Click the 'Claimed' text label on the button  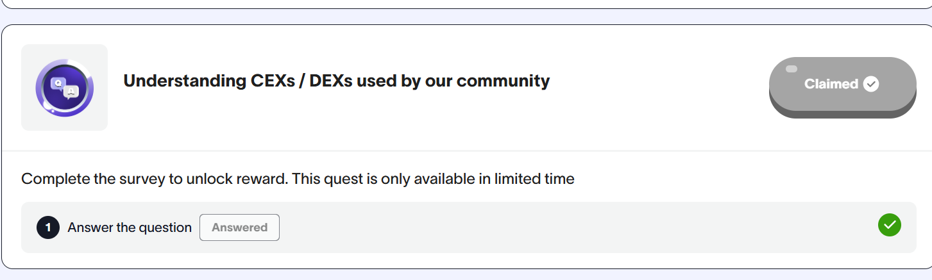[831, 84]
